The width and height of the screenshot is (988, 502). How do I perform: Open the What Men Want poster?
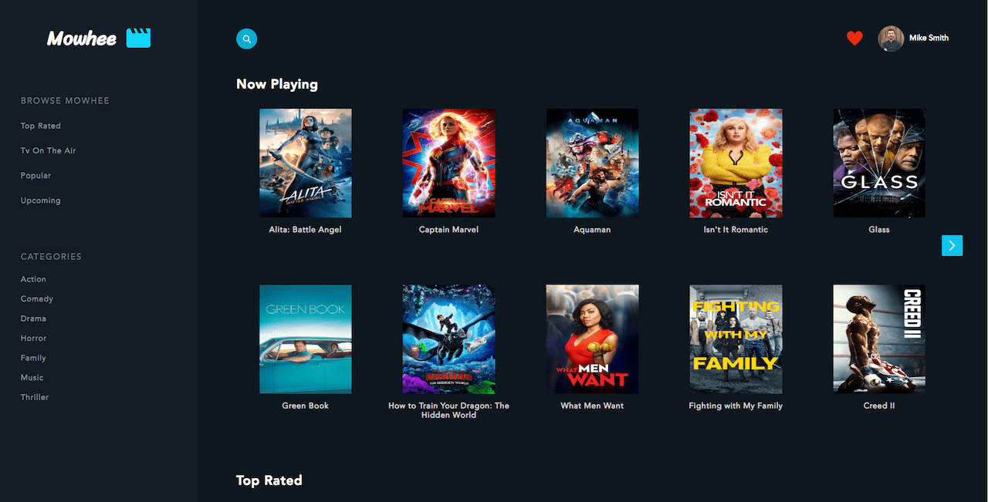point(592,339)
